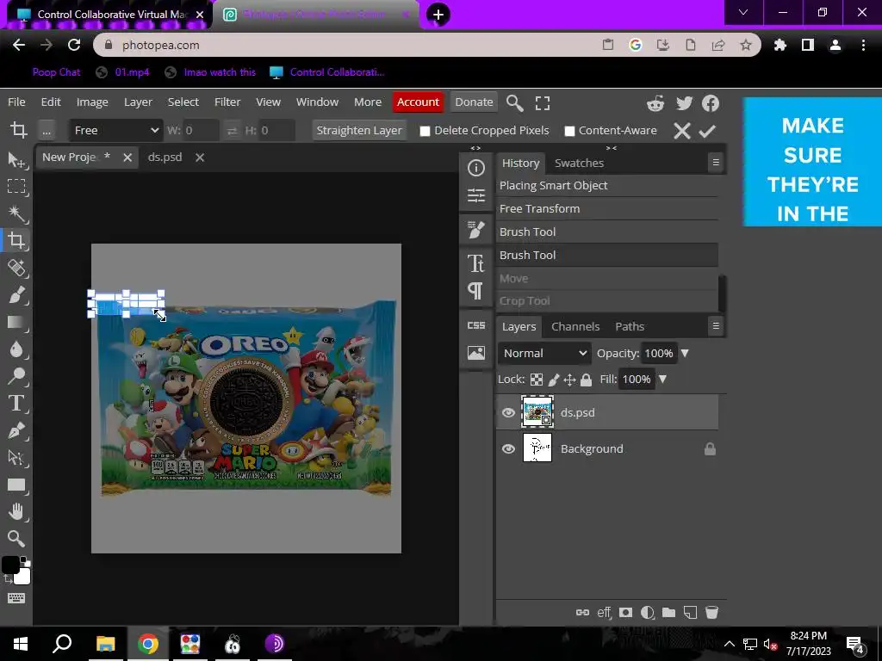Screen dimensions: 882x661
Task: Select the Pen tool
Action: (x=16, y=430)
